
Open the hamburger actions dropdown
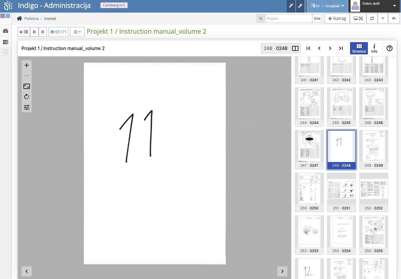click(77, 32)
